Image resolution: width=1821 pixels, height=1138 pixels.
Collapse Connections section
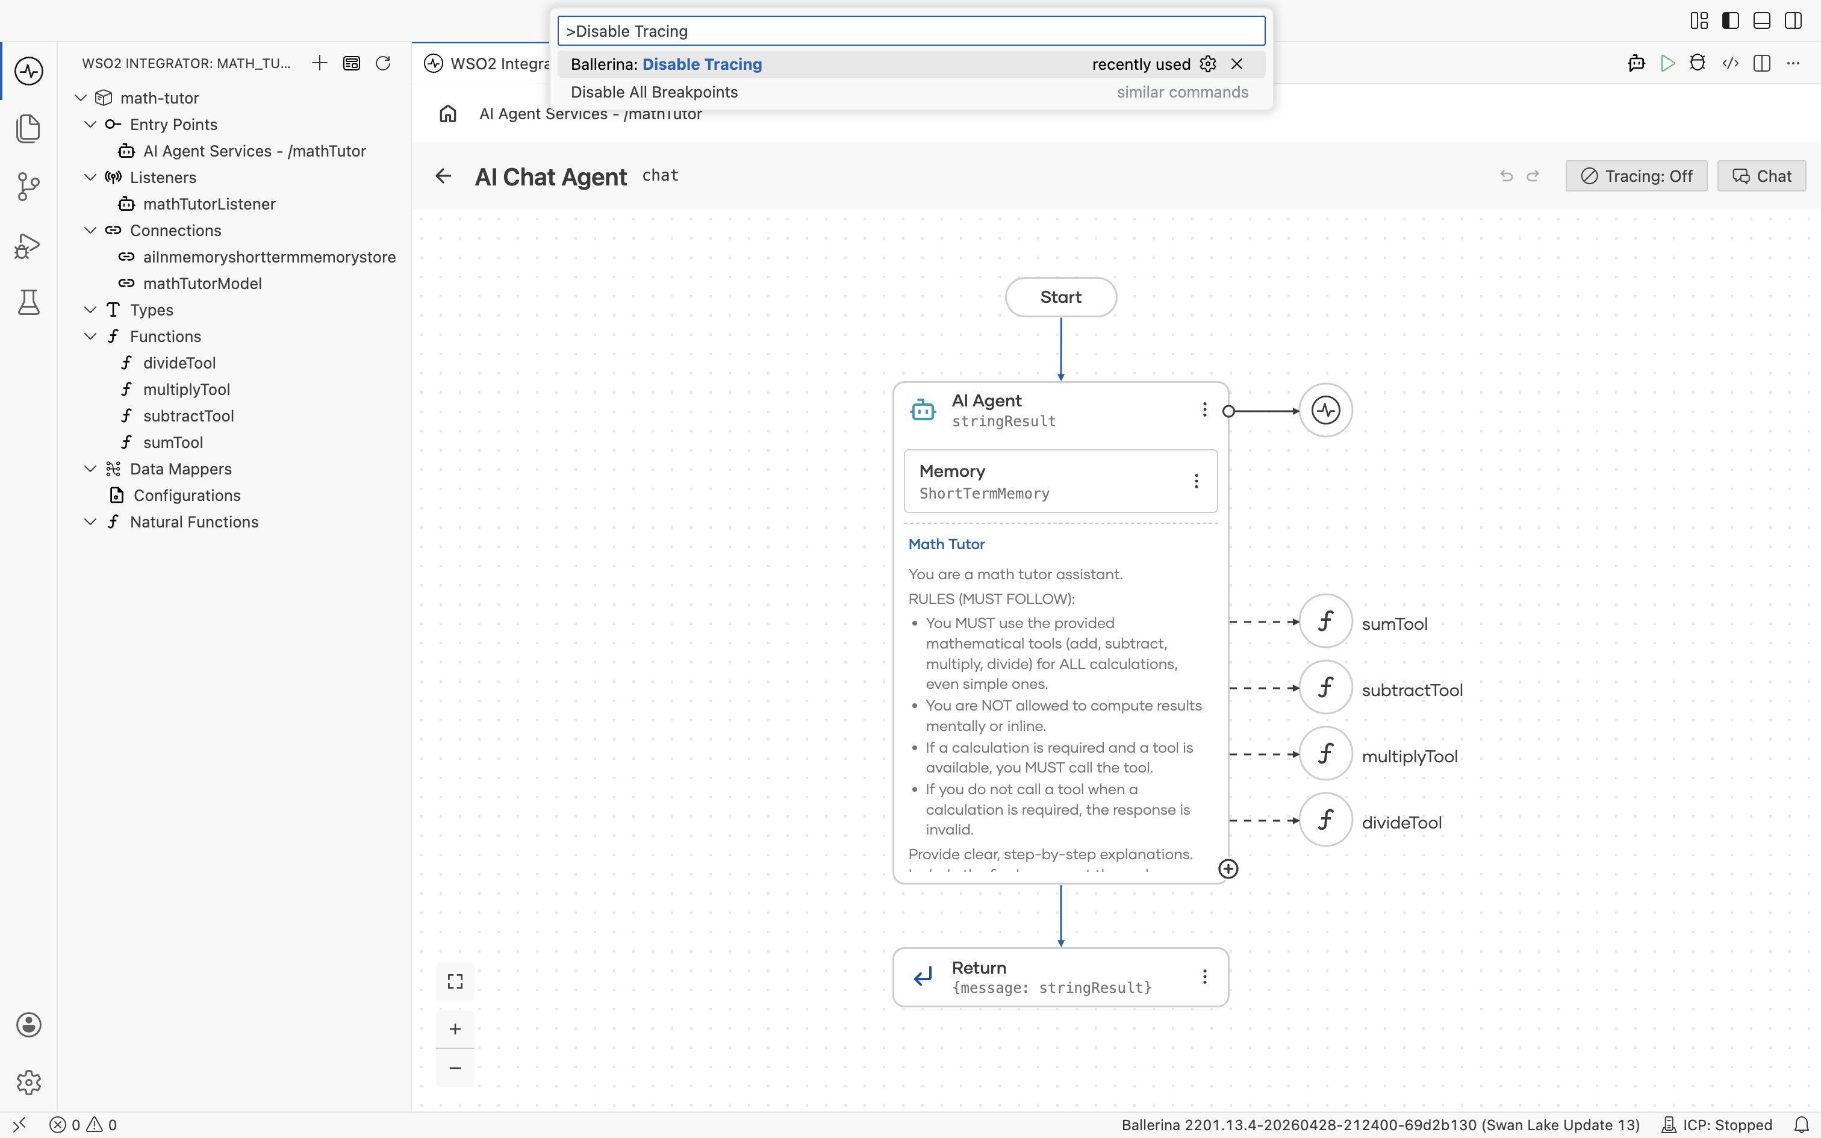[x=90, y=230]
